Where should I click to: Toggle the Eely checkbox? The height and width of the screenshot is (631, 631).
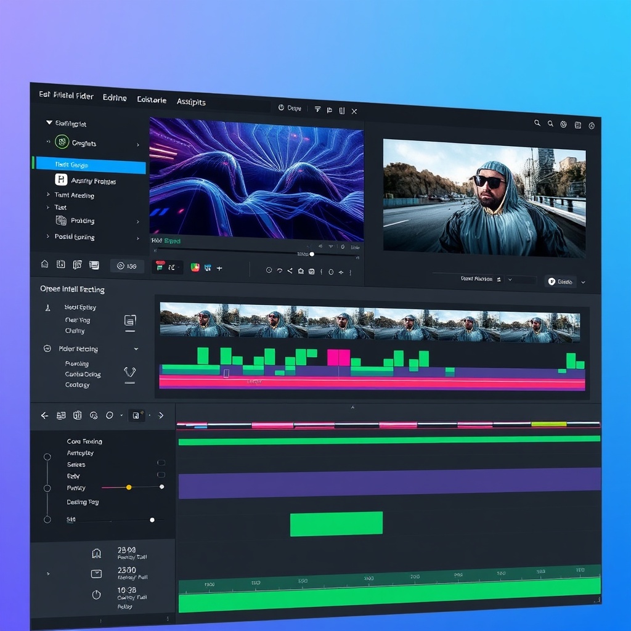click(161, 475)
